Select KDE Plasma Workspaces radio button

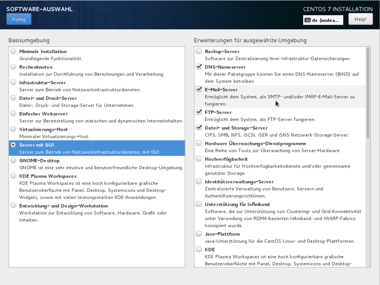[x=13, y=176]
